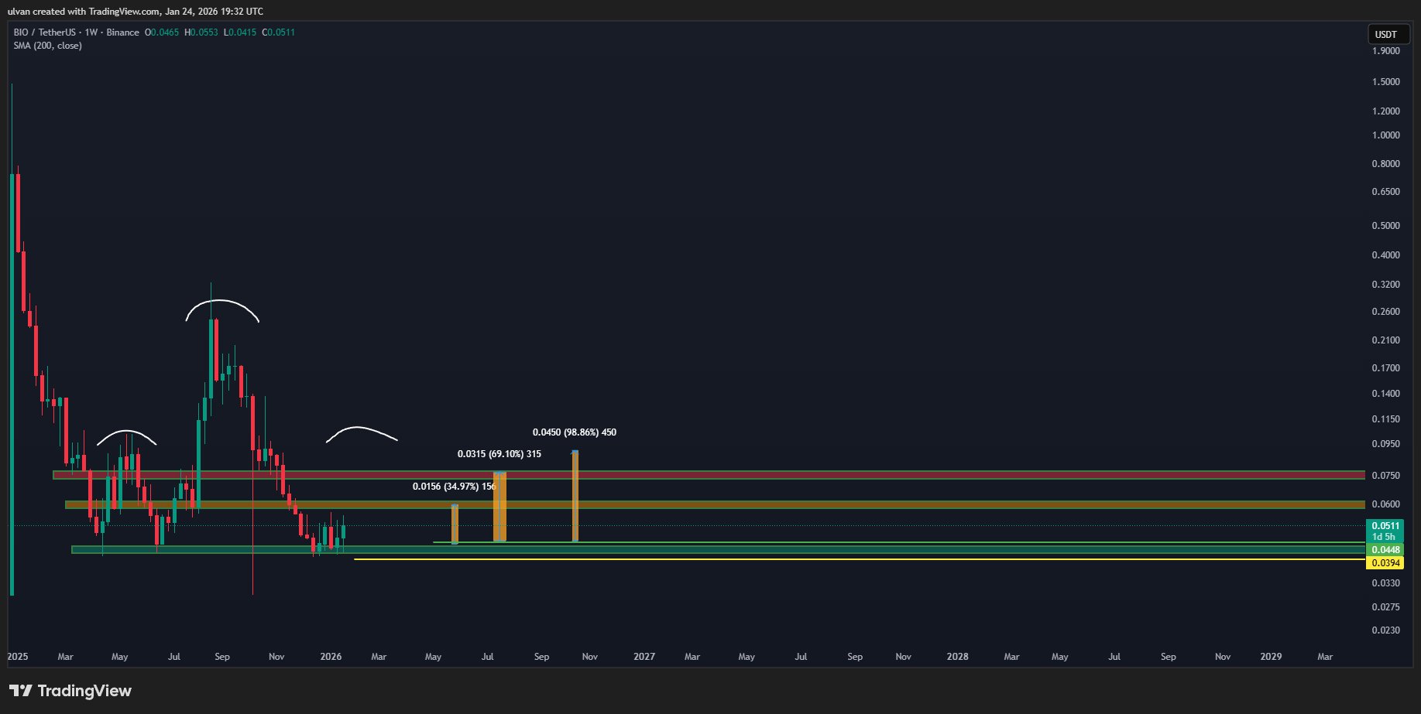Click the TradingView logo
The height and width of the screenshot is (714, 1421).
(x=70, y=691)
